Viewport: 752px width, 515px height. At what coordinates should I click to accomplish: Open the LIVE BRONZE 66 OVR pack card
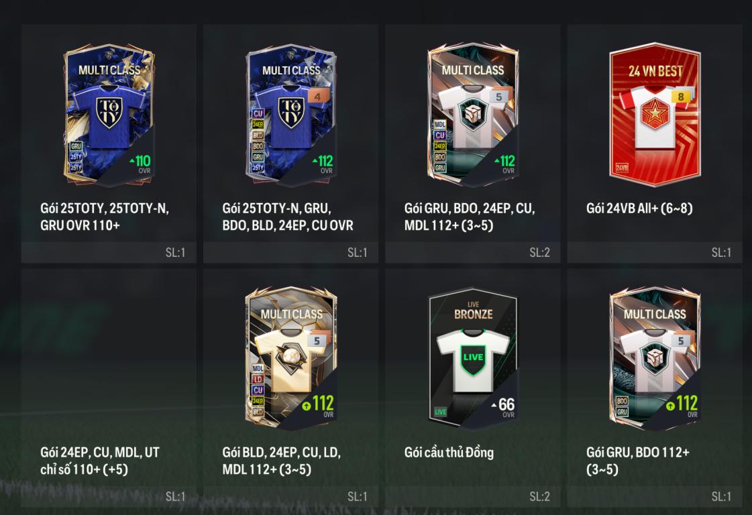point(473,359)
